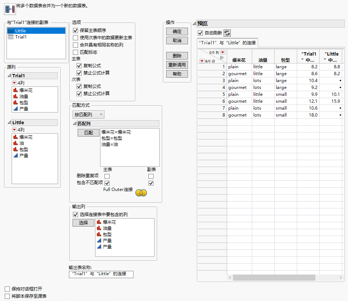Image resolution: width=348 pixels, height=301 pixels.
Task: Select 爆米花 in the output columns list
Action: pos(109,222)
